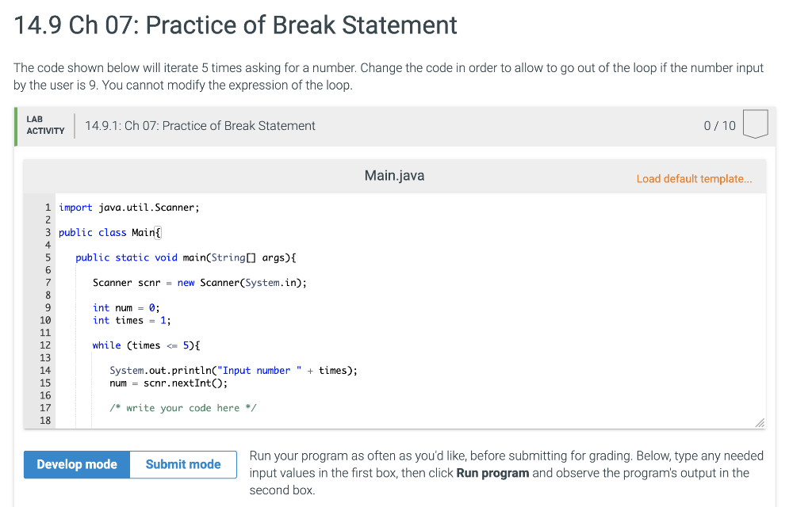Click the 14.9.1 activity title text

[x=200, y=126]
